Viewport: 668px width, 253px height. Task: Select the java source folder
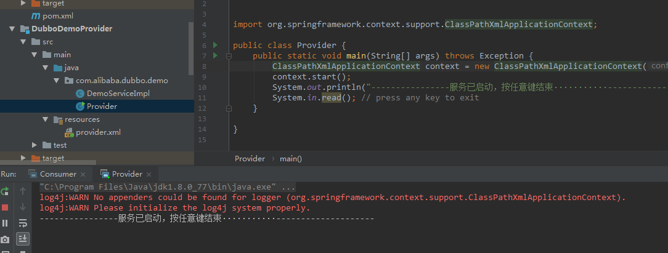click(71, 68)
